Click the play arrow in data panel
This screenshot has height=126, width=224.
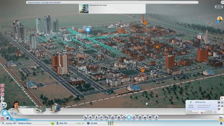click(215, 112)
